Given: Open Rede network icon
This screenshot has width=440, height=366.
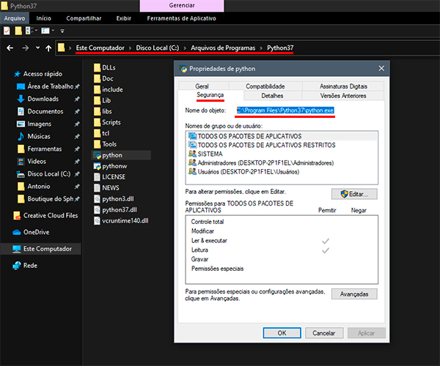Looking at the screenshot, I should point(17,266).
